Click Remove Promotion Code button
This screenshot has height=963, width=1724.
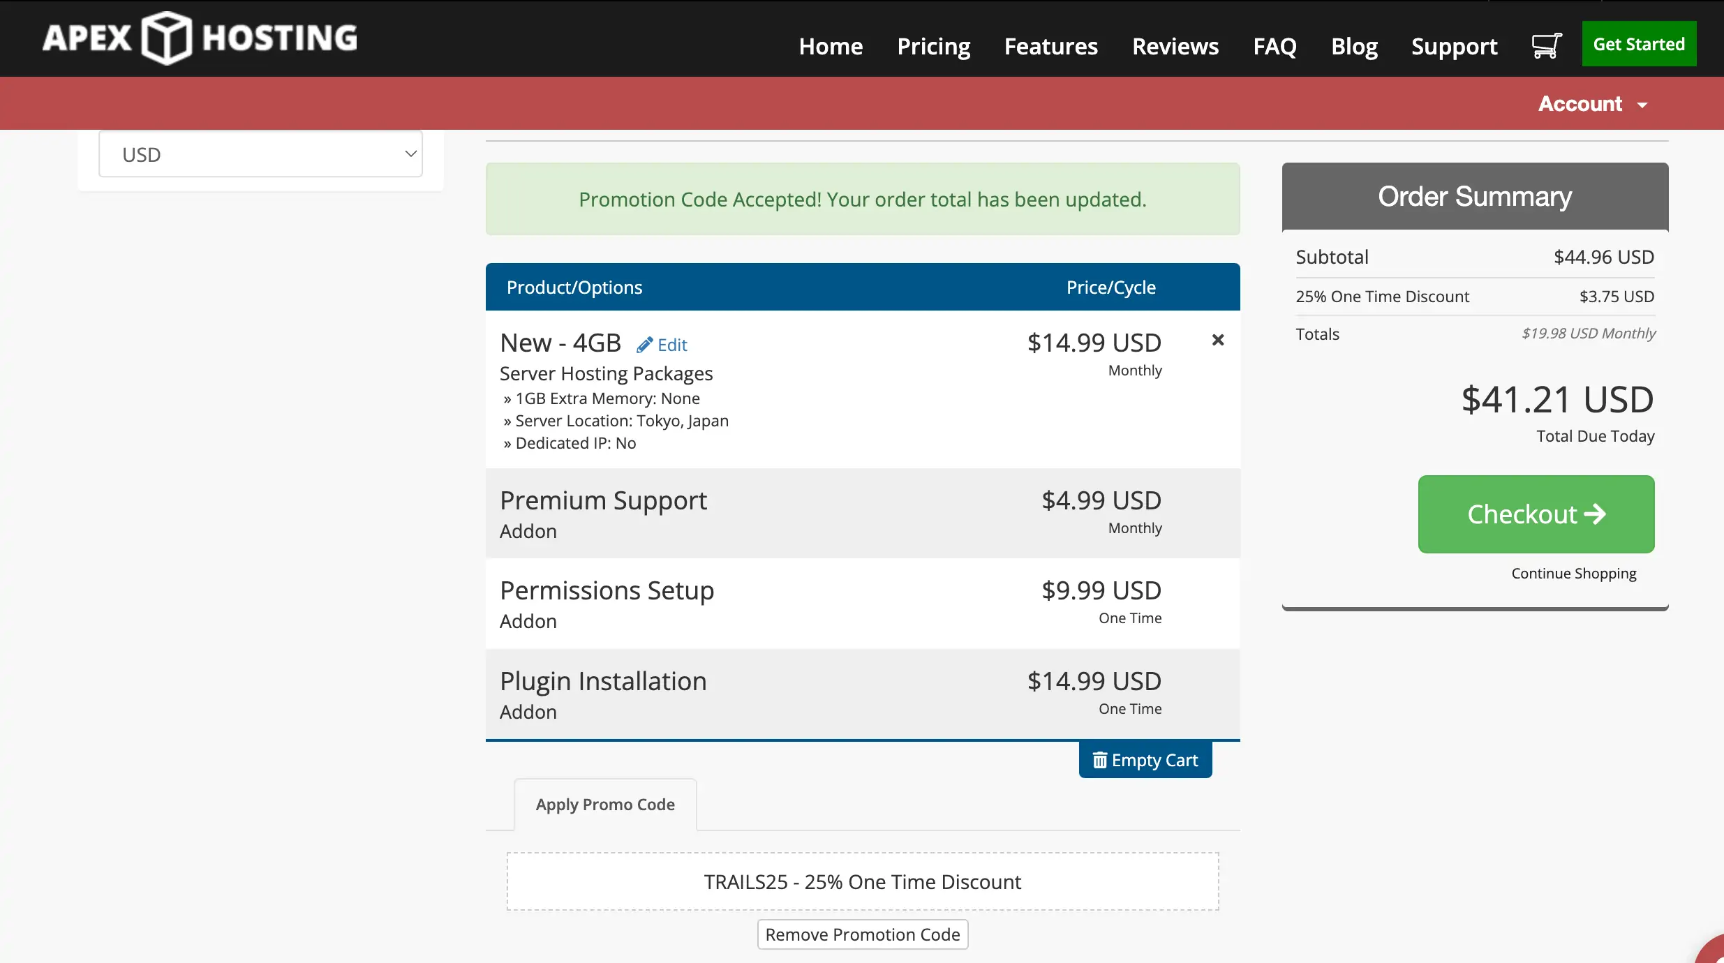[863, 934]
